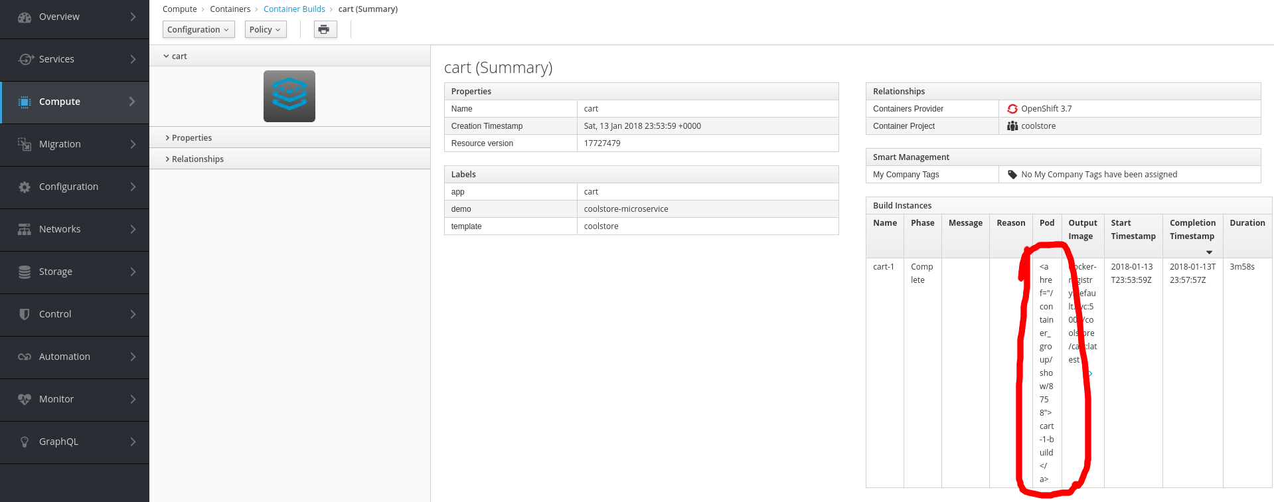Click the Configuration gear icon

pyautogui.click(x=25, y=187)
